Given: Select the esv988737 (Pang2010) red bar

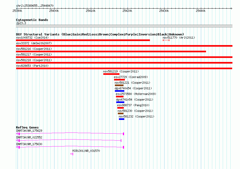Looking at the screenshot, I should coord(121,108).
